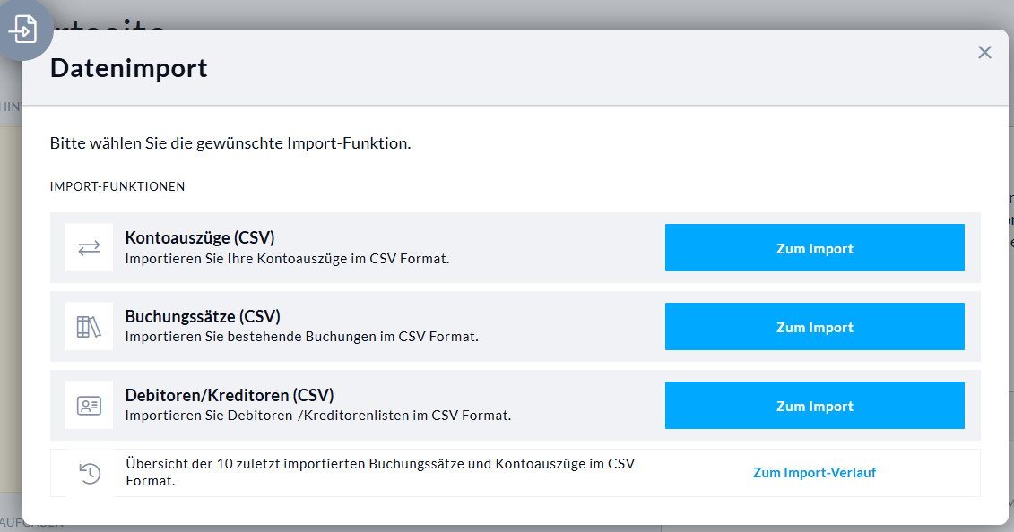The image size is (1014, 532).
Task: Click the data import icon in the top-left circle
Action: 22,29
